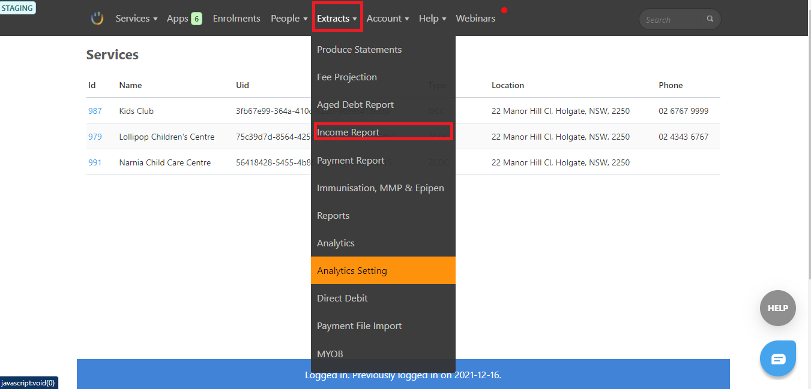Click the Services page heading
The height and width of the screenshot is (389, 811).
click(x=112, y=55)
